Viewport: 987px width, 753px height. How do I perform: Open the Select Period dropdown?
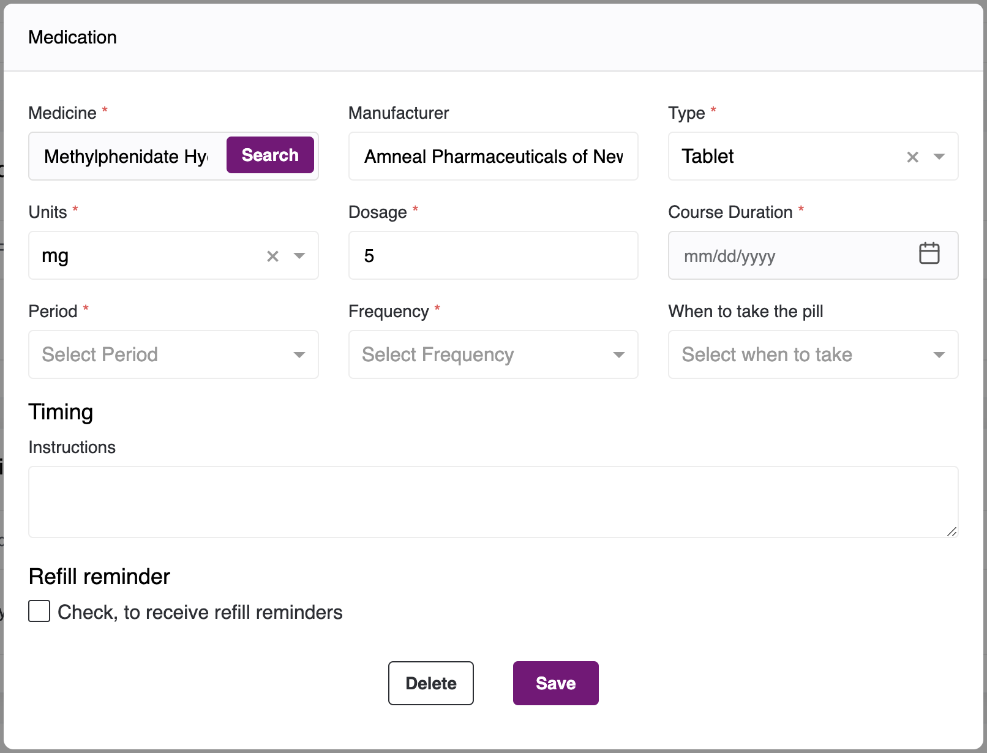173,354
